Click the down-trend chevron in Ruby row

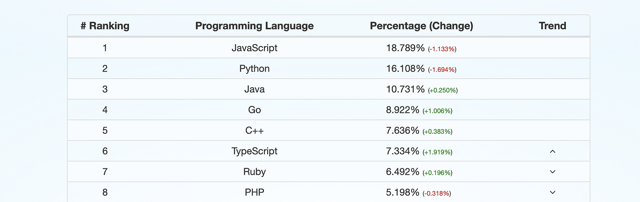point(552,172)
